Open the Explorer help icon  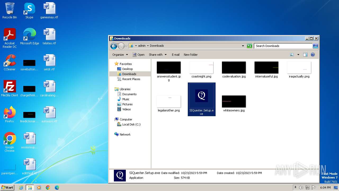[x=313, y=55]
